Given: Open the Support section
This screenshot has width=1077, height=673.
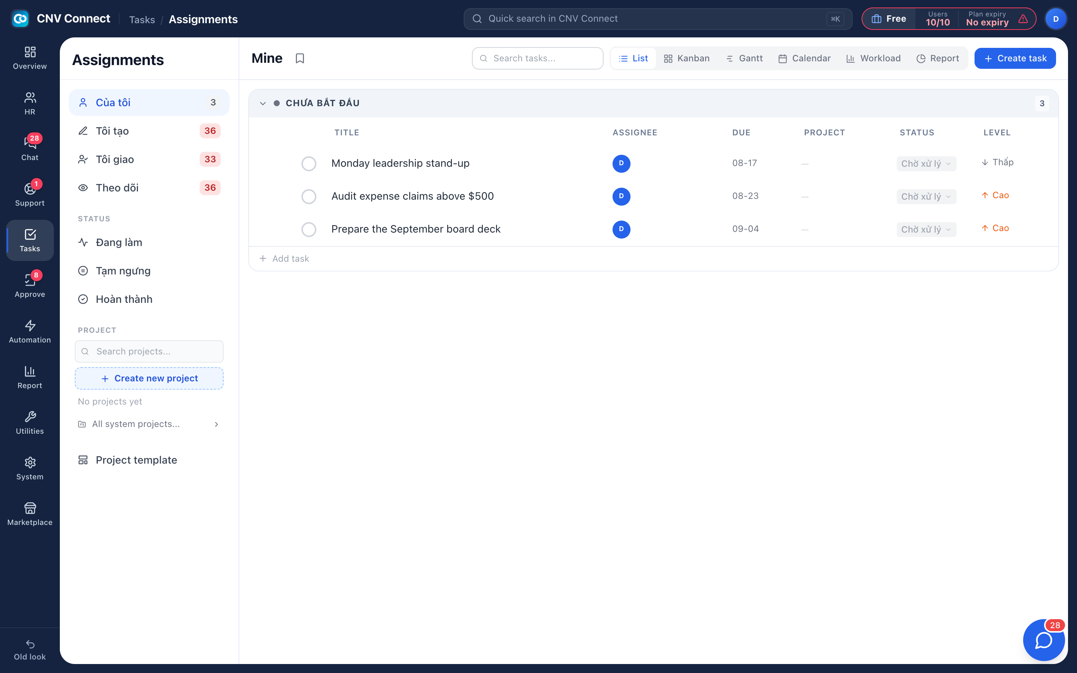Looking at the screenshot, I should pos(30,195).
